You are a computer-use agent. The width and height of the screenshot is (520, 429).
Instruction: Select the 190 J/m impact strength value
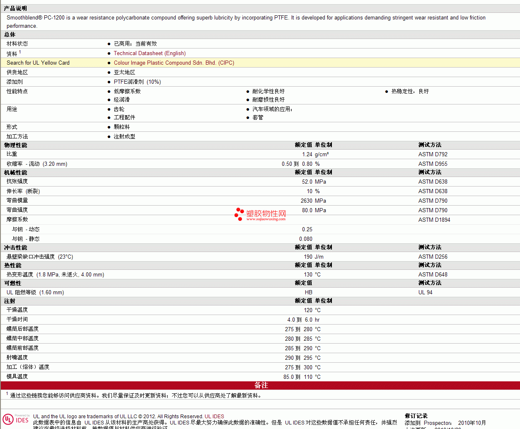[314, 257]
